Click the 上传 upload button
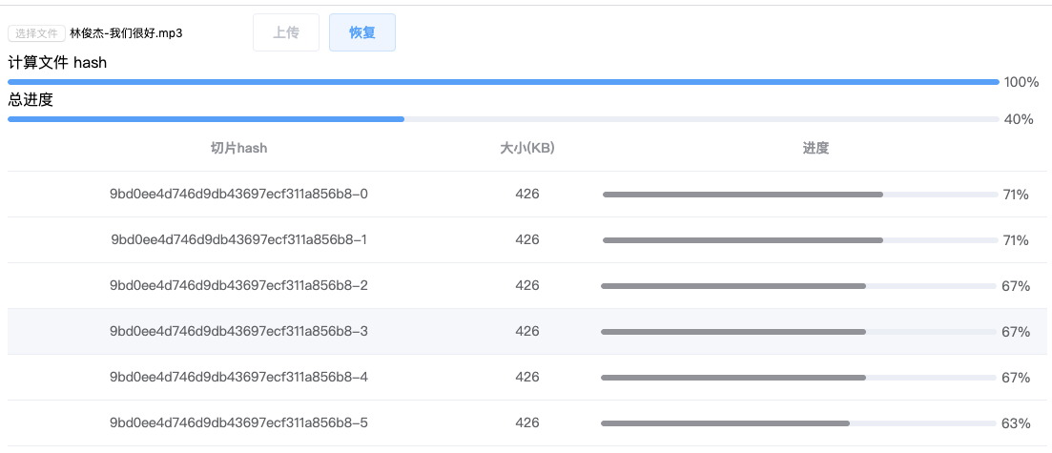The width and height of the screenshot is (1052, 453). point(286,32)
